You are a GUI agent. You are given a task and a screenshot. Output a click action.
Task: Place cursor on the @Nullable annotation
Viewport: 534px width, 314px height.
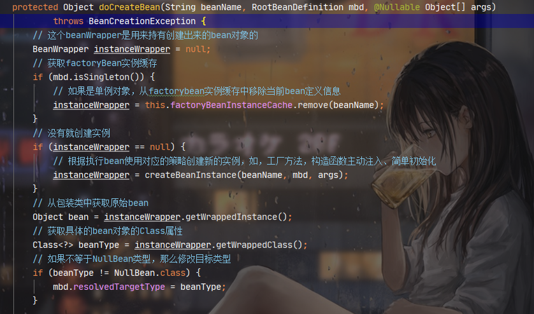pos(397,7)
